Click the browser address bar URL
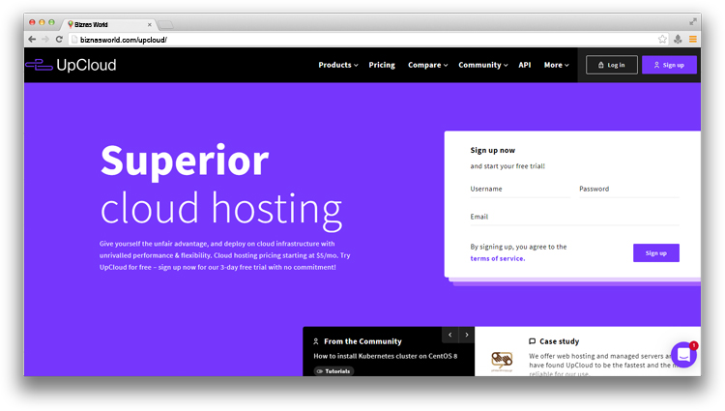 (124, 40)
